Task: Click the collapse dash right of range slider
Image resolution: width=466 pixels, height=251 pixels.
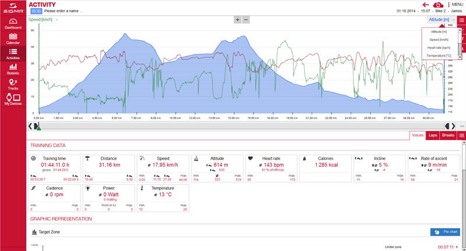Action: coord(462,126)
